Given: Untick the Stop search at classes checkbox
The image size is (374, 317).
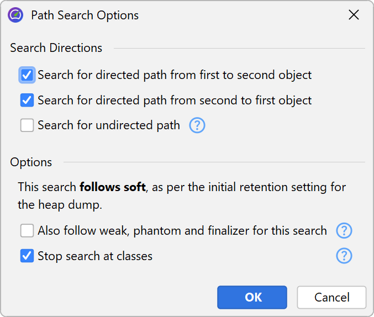Looking at the screenshot, I should point(27,256).
